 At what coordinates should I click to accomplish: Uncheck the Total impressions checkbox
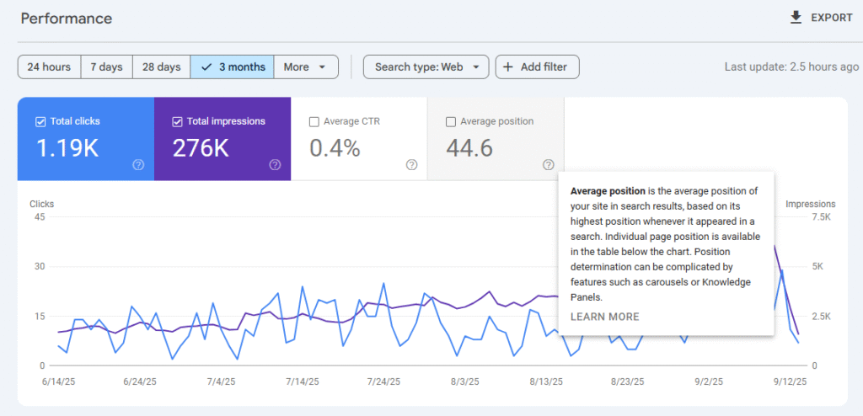177,121
